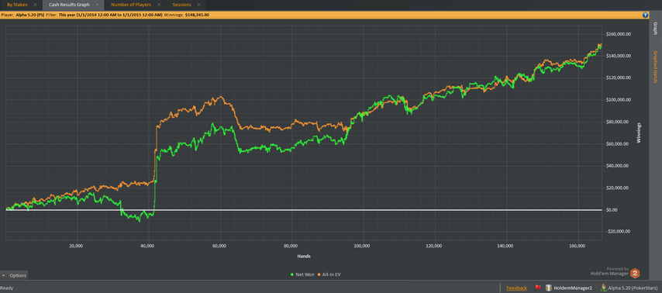The image size is (662, 293).
Task: Click the HoldemManager2 database icon
Action: click(550, 288)
